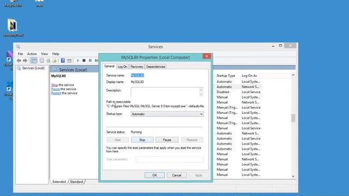Open the File menu in Services
This screenshot has width=349, height=196.
tap(20, 54)
